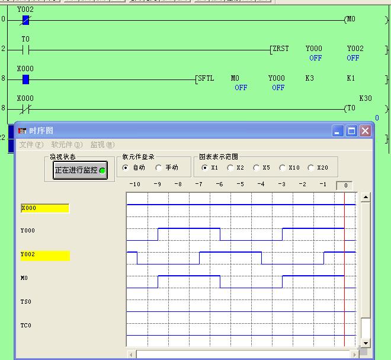The width and height of the screenshot is (391, 360).
Task: Maximize the 时序图 window
Action: point(351,130)
